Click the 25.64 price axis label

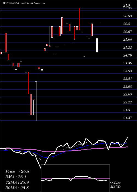[x=128, y=39]
